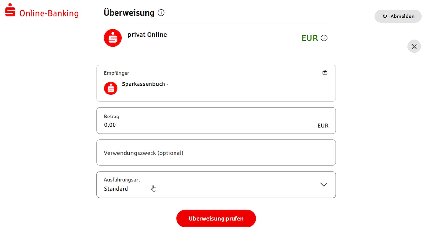This screenshot has height=233, width=434.
Task: Click the info circle next to the green EUR
Action: [324, 38]
